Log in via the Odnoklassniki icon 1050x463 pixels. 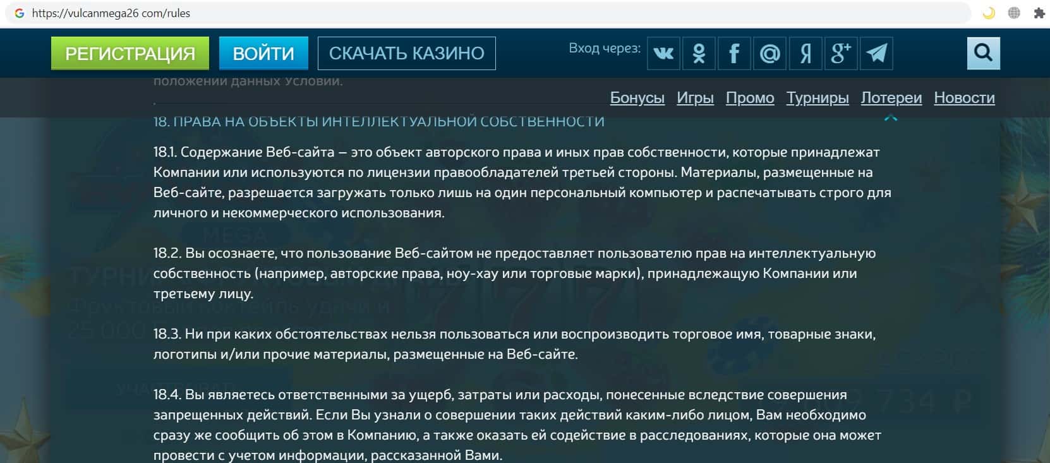coord(699,53)
